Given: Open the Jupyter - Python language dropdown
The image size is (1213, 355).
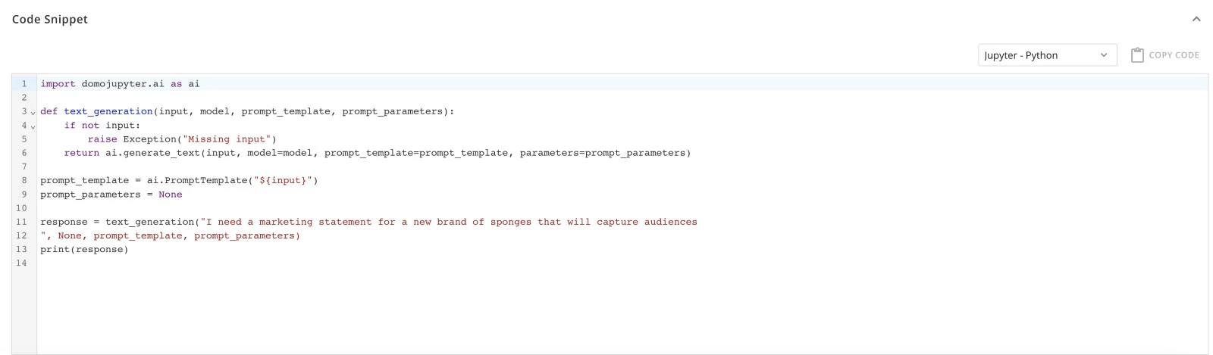Looking at the screenshot, I should tap(1047, 55).
